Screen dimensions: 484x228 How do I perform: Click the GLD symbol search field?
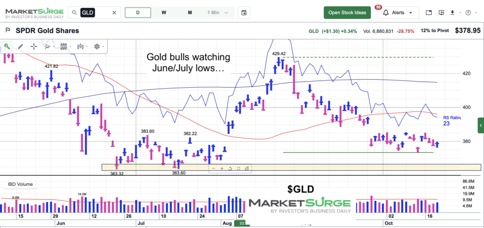[94, 13]
